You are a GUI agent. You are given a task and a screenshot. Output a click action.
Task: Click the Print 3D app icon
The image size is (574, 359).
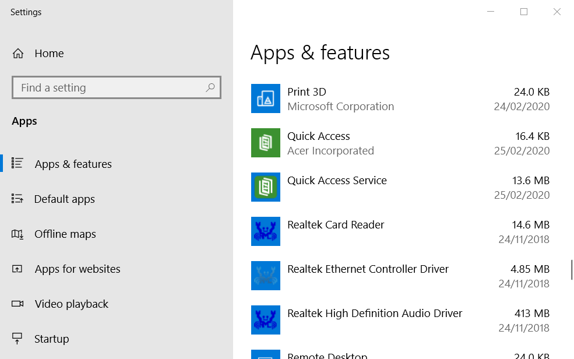point(265,98)
